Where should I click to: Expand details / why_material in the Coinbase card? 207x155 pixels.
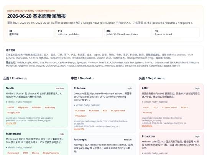click(87, 105)
